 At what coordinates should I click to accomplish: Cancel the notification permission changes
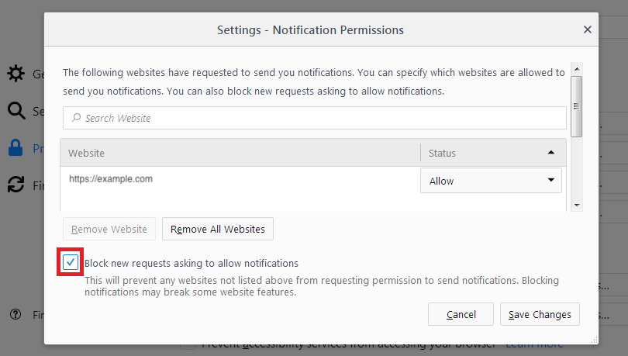[x=461, y=314]
